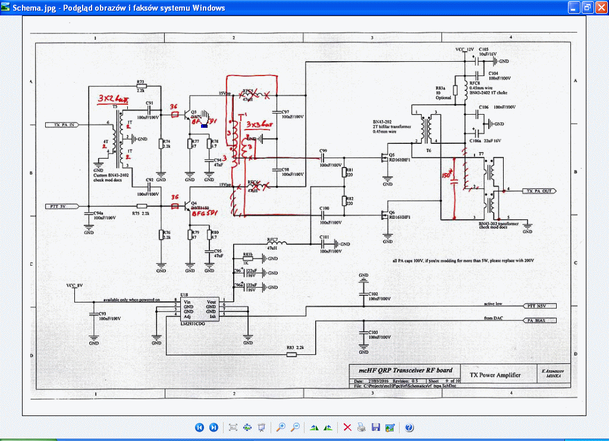This screenshot has height=441, width=609.
Task: Print the schematic image
Action: point(362,427)
